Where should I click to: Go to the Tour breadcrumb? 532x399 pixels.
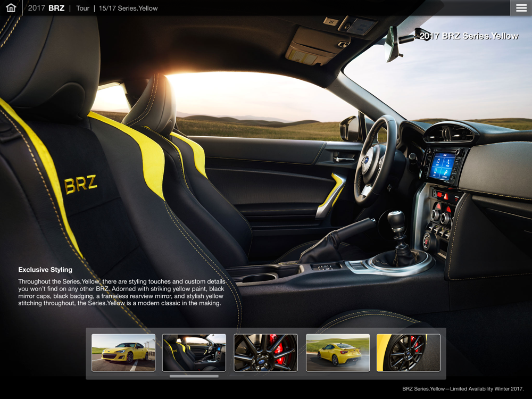tap(82, 8)
